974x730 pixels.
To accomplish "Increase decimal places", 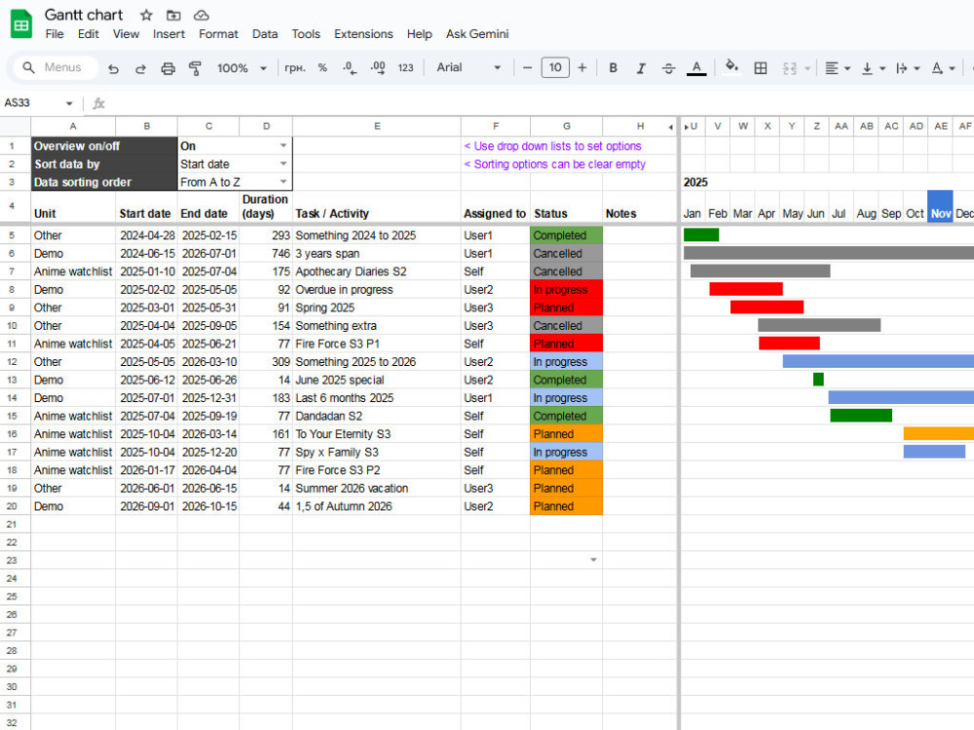I will (x=378, y=68).
